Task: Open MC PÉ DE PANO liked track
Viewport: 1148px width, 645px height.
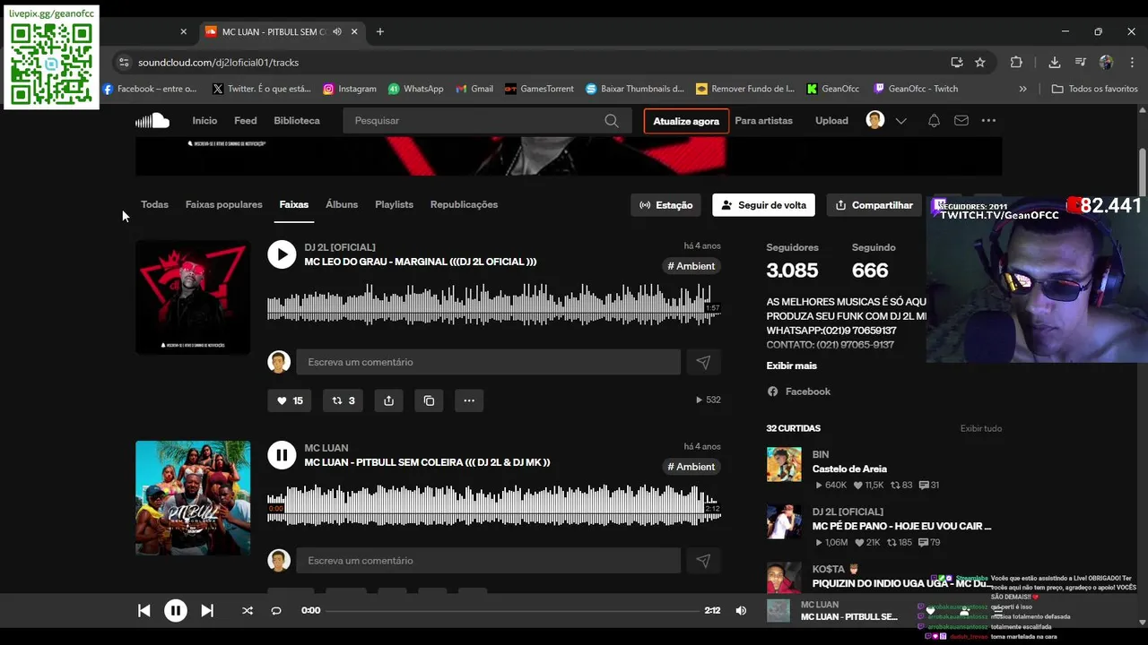Action: (901, 527)
